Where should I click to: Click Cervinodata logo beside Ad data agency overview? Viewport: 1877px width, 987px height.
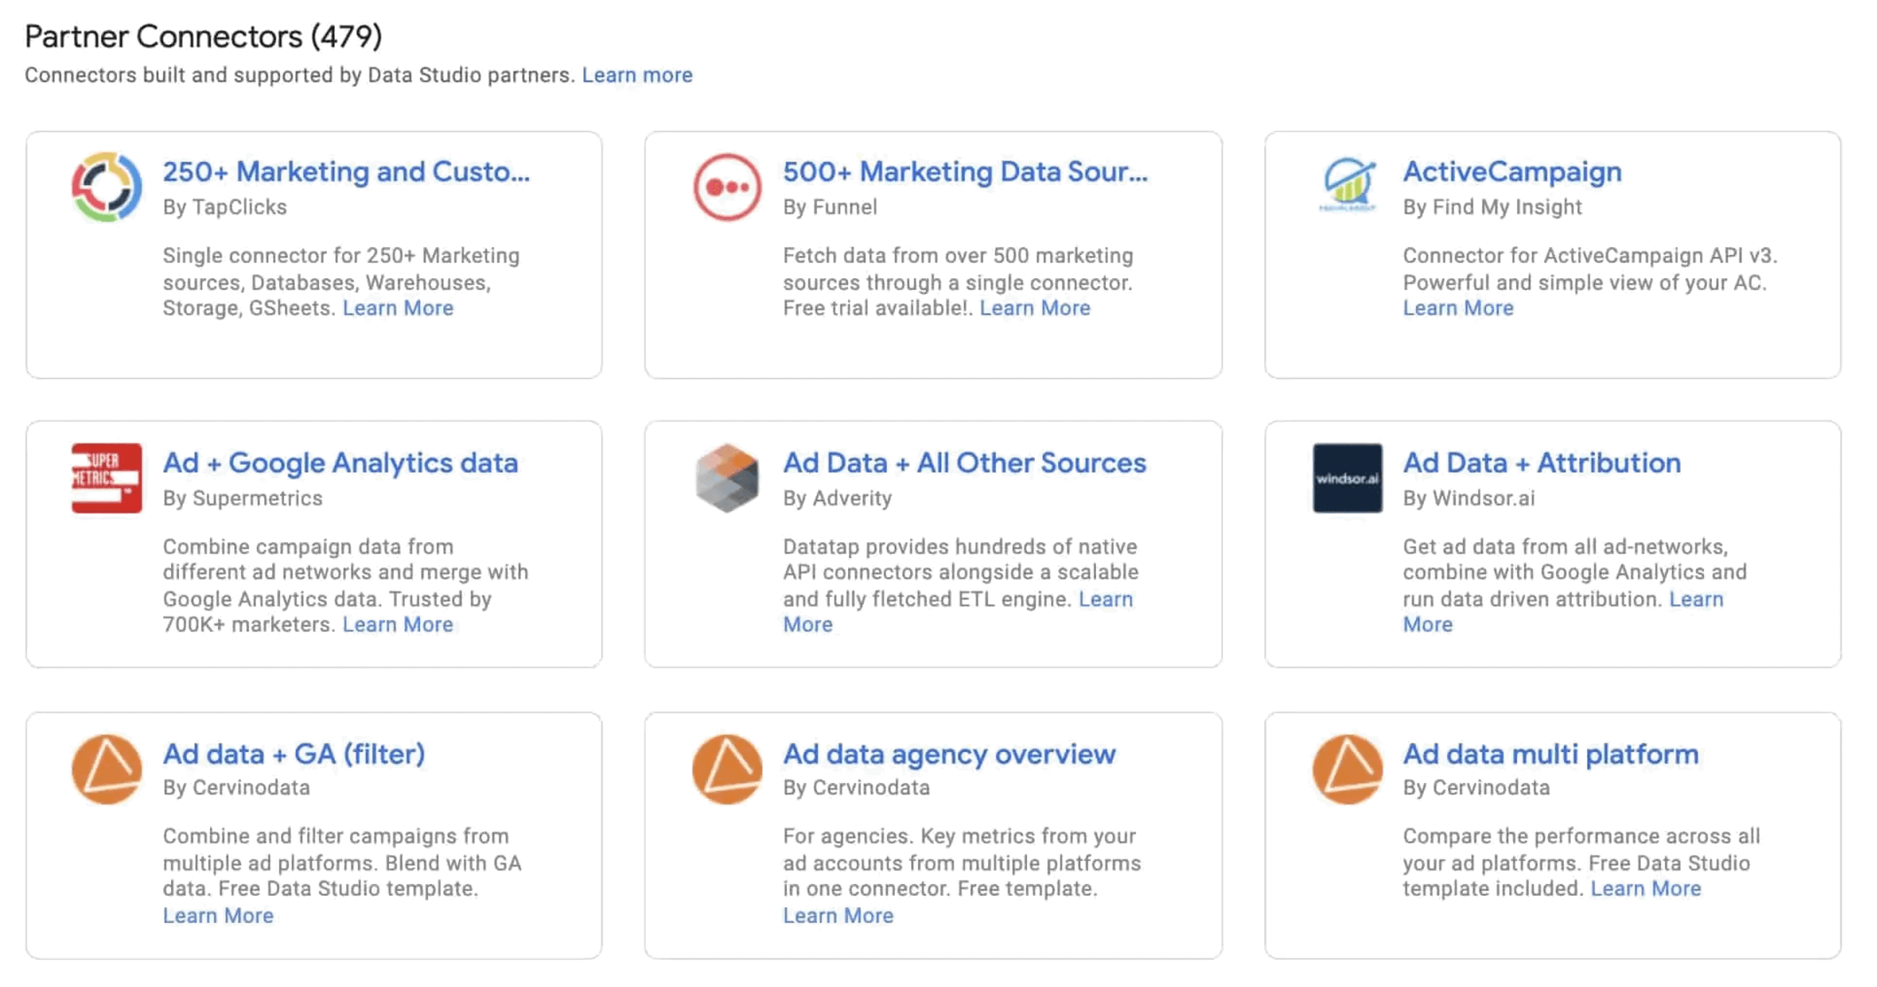(x=727, y=769)
